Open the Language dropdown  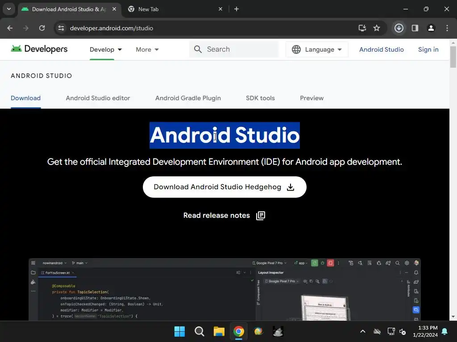click(x=317, y=49)
